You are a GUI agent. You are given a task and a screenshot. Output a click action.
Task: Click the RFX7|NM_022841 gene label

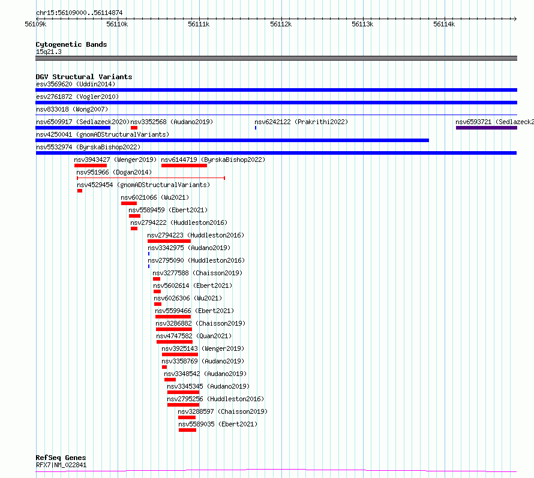click(61, 465)
